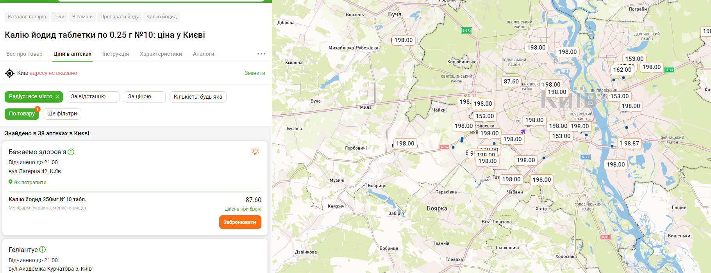Sort pharmacies with За відстанню
The image size is (711, 273).
(93, 97)
